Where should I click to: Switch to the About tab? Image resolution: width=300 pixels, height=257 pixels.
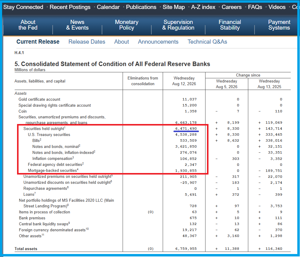click(121, 42)
